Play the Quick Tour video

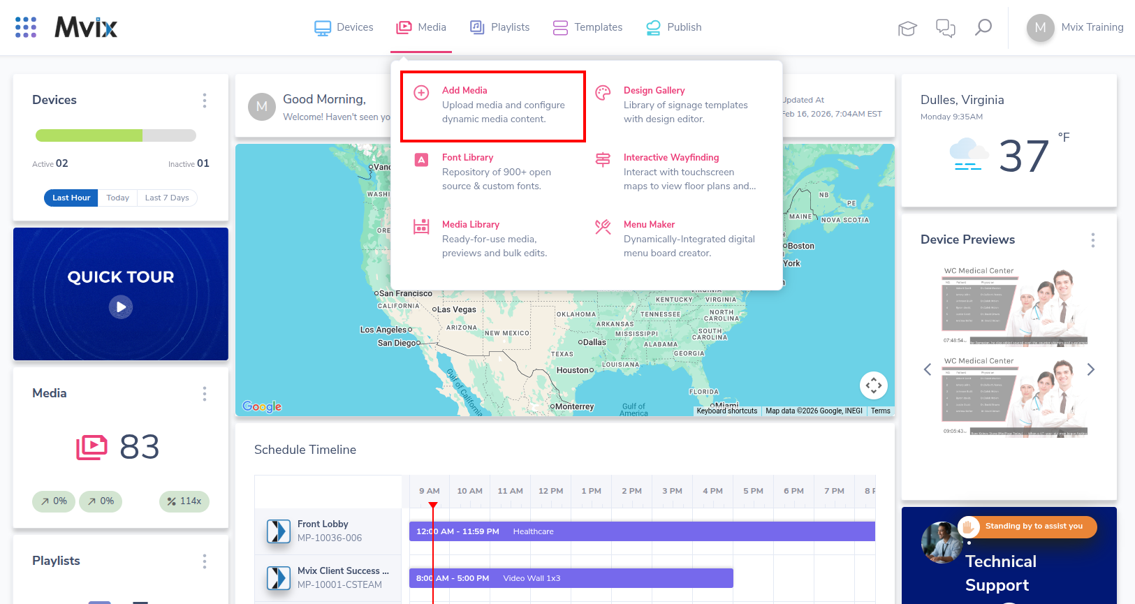click(121, 307)
